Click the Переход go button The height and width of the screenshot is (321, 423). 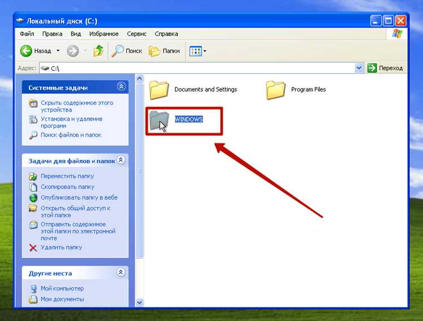tap(385, 68)
